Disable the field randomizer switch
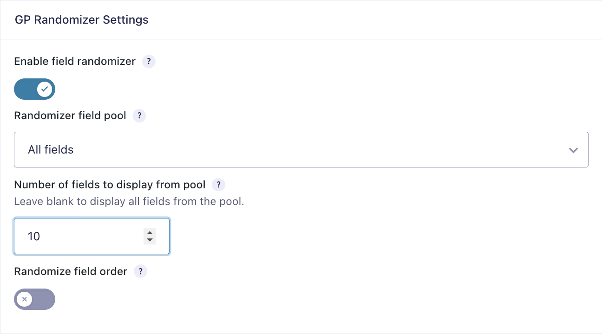This screenshot has height=334, width=602. tap(35, 89)
